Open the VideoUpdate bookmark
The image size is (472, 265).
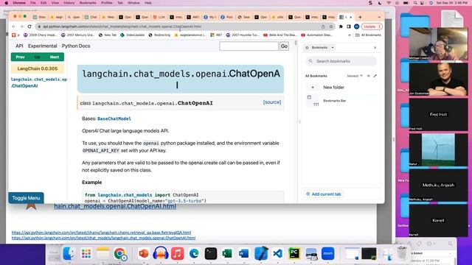tap(133, 35)
